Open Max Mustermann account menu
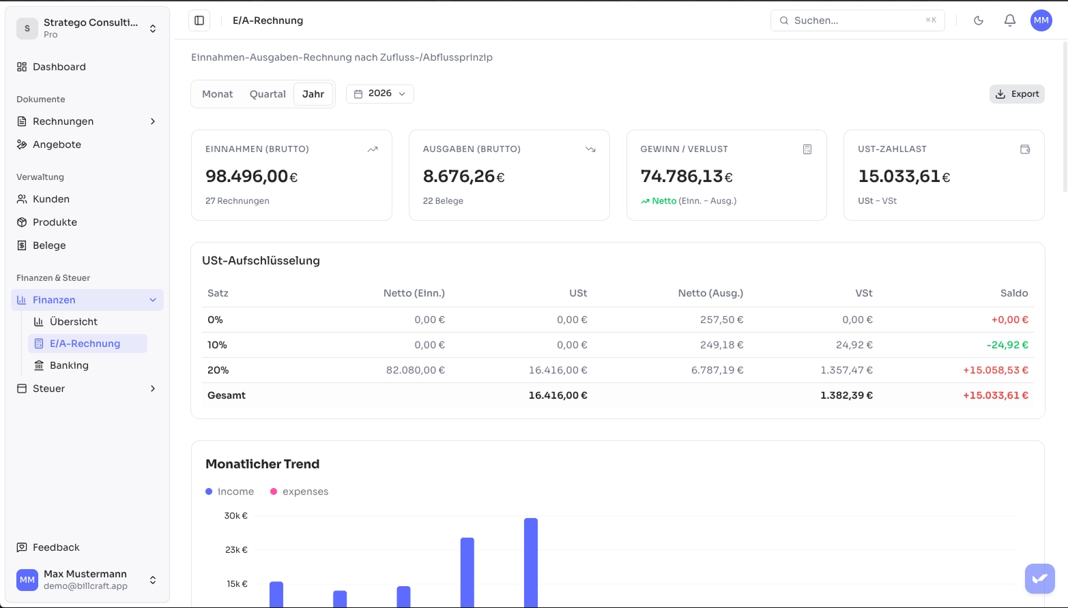The width and height of the screenshot is (1068, 608). tap(87, 580)
